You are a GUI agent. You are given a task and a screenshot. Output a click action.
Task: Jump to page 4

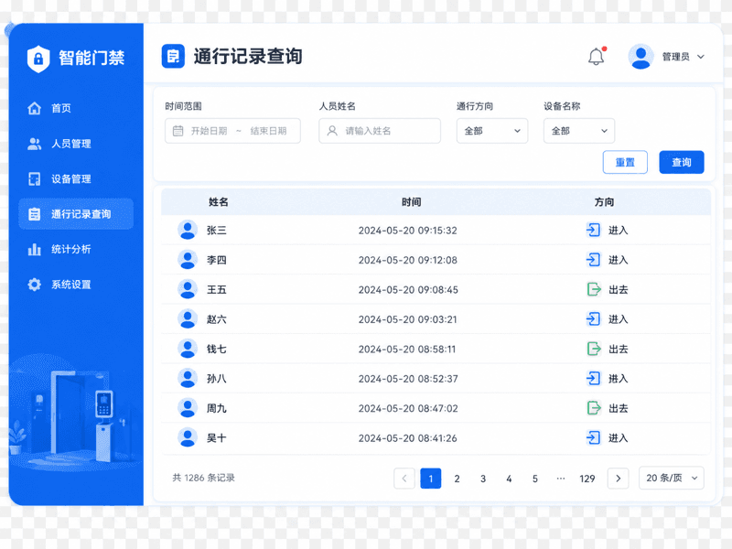(509, 479)
